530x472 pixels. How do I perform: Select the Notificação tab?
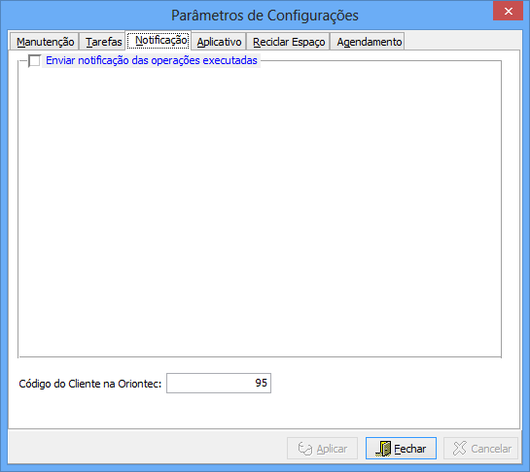[161, 41]
